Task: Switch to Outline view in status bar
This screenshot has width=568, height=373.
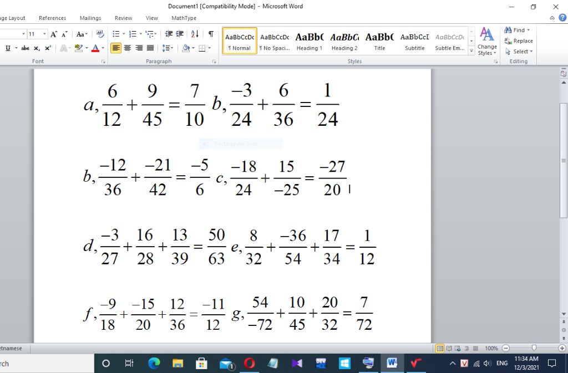Action: pos(466,349)
